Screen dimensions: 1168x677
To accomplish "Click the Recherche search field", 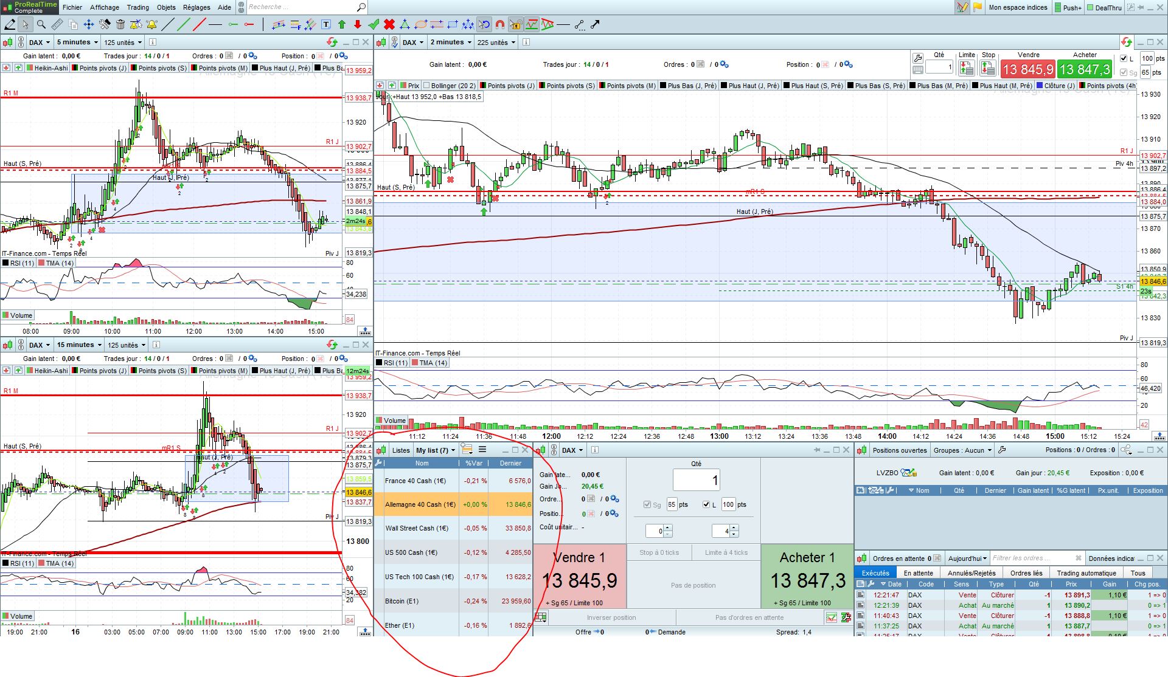I will (x=301, y=7).
